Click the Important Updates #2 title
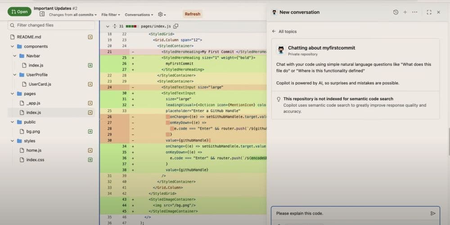Screen dimensions: 450x225 55,8
